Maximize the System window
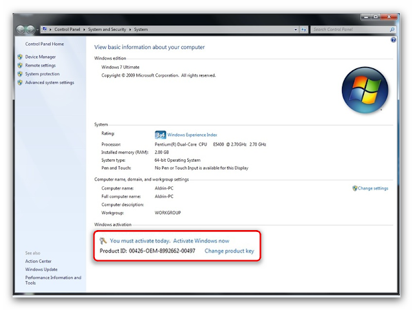The height and width of the screenshot is (310, 413). tap(376, 17)
